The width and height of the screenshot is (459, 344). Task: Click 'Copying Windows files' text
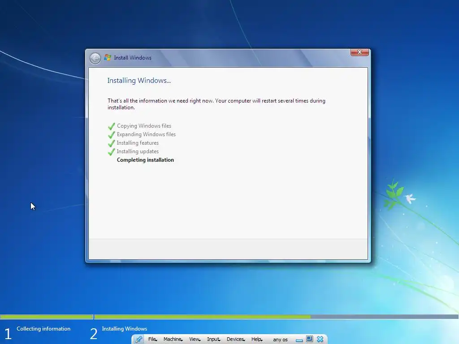click(x=144, y=126)
